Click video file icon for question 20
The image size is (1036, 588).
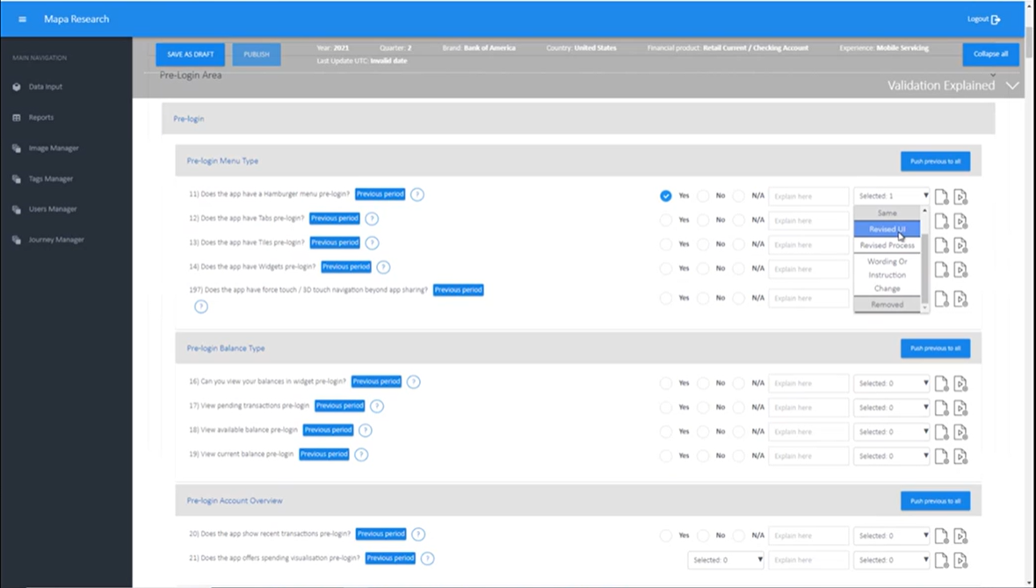coord(960,536)
